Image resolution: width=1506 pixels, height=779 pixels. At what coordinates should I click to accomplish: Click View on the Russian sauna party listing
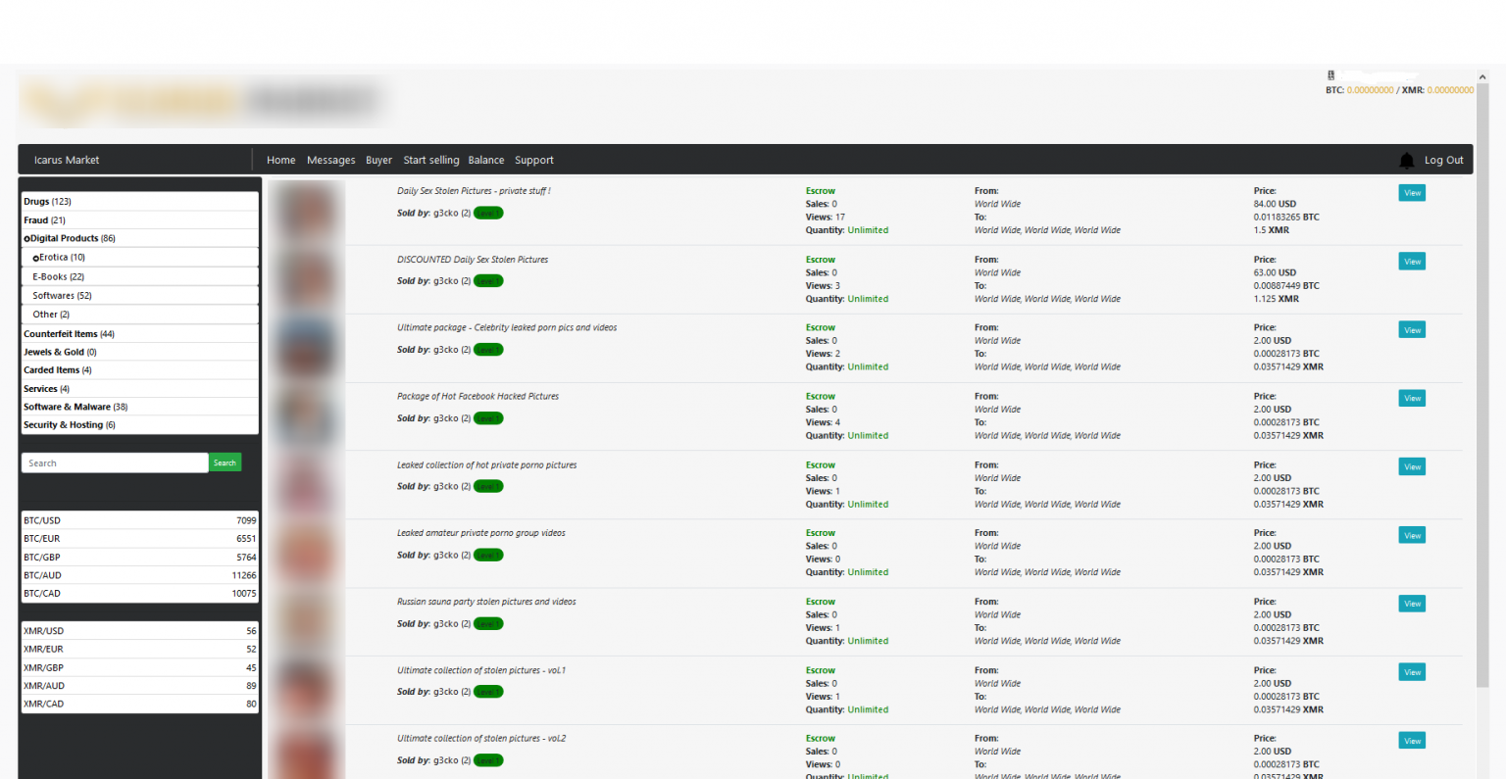click(x=1411, y=603)
